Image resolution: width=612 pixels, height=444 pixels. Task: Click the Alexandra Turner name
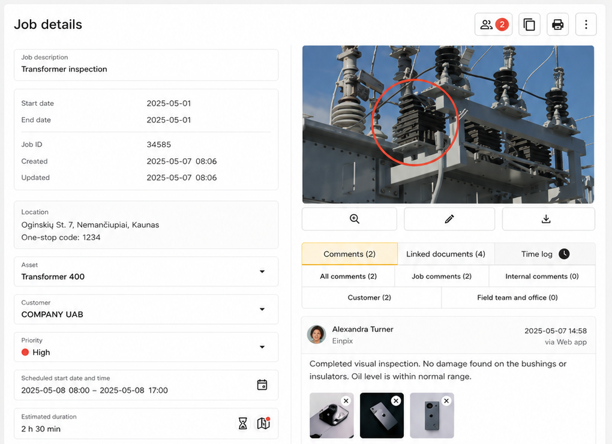pos(362,329)
